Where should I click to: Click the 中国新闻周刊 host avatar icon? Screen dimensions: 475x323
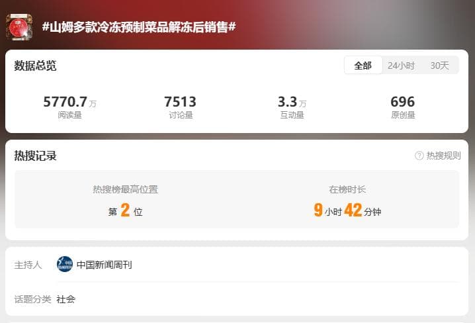tap(65, 264)
